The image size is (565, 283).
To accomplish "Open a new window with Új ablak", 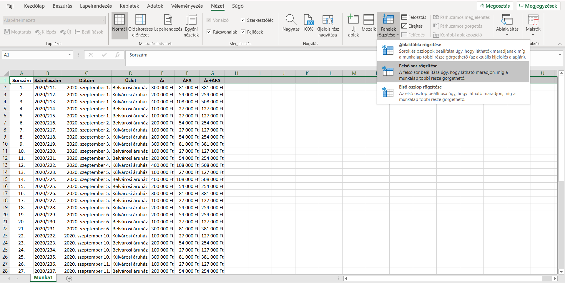I will click(353, 26).
